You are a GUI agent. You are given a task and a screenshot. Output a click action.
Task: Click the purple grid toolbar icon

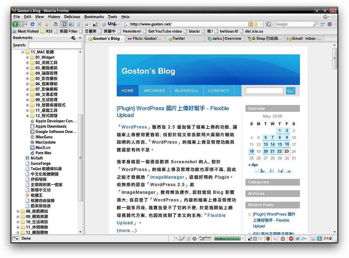pos(330,24)
